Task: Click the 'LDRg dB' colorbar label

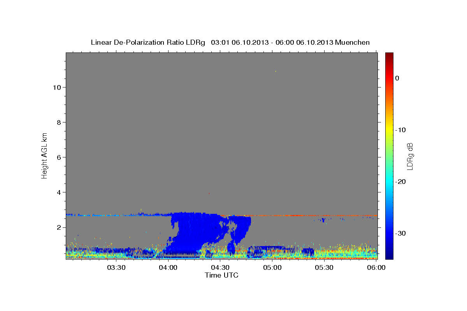Action: click(x=410, y=156)
